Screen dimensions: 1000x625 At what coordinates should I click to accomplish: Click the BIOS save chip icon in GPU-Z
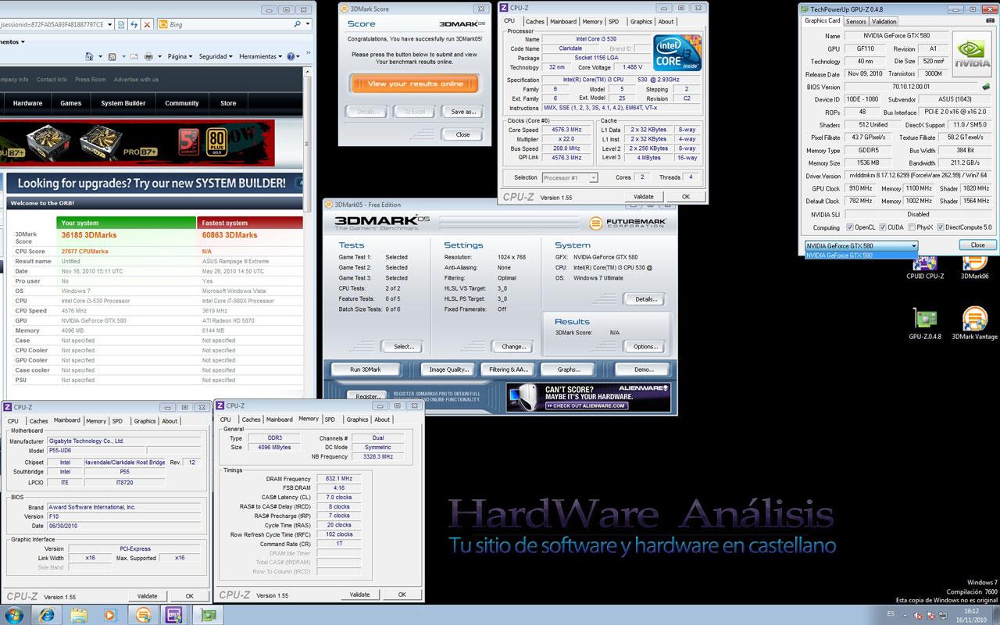[x=986, y=86]
